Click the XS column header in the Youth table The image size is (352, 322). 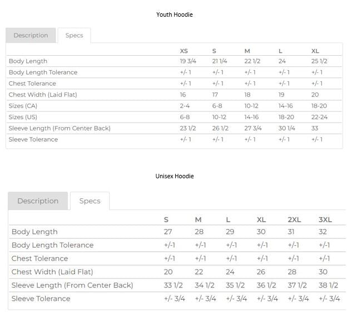click(184, 51)
